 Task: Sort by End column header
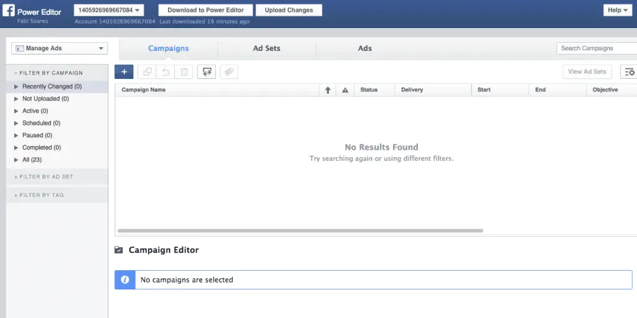(x=557, y=90)
